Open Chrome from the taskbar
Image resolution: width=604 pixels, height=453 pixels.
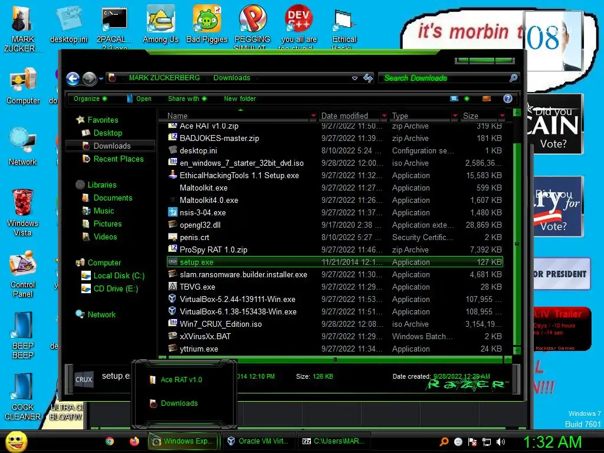[110, 441]
